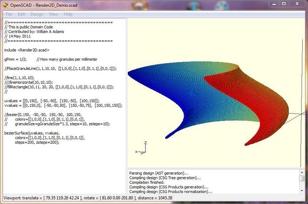Click 'Compiling design (CSG Tree generation)...' console line
The width and height of the screenshot is (308, 204).
pyautogui.click(x=165, y=178)
